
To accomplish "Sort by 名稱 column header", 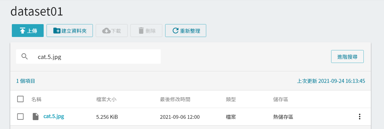I will point(36,99).
